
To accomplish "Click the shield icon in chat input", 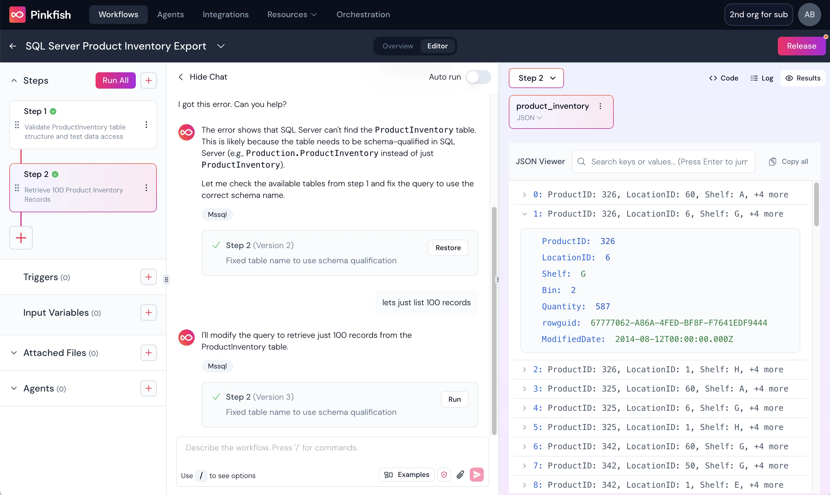I will click(444, 474).
